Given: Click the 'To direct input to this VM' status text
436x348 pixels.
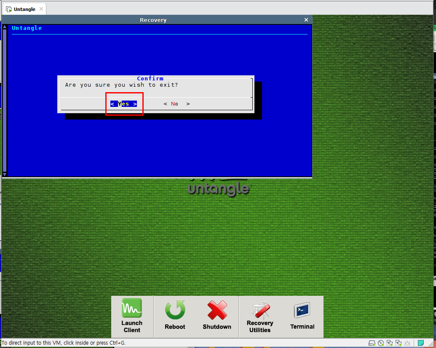Looking at the screenshot, I should pos(64,343).
